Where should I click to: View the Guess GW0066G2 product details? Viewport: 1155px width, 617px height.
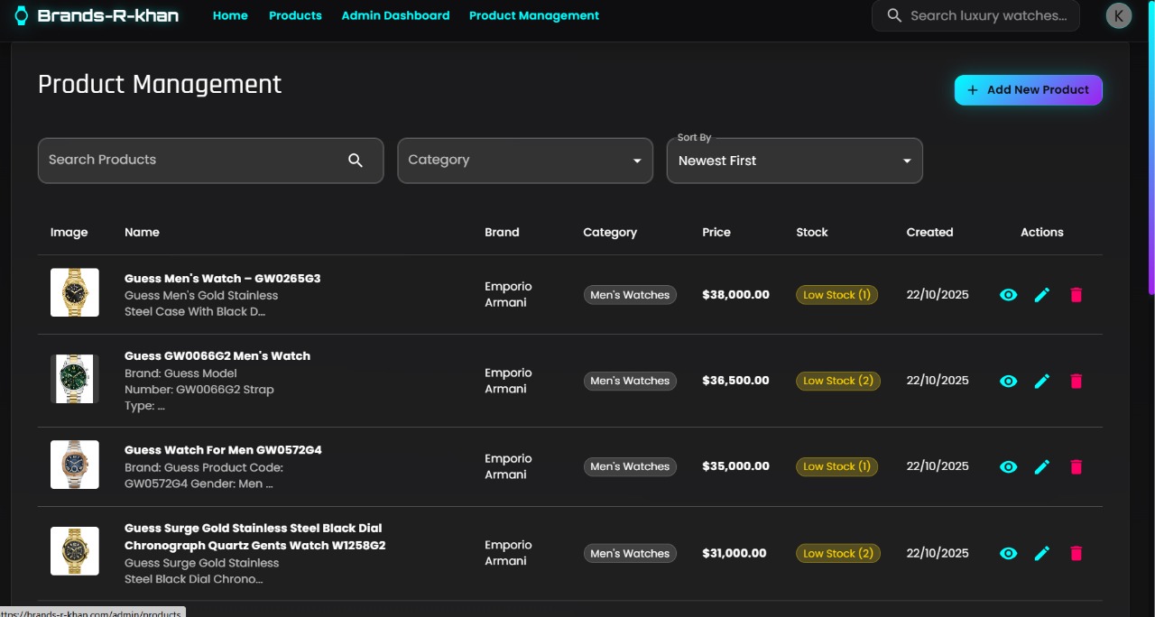coord(1009,381)
